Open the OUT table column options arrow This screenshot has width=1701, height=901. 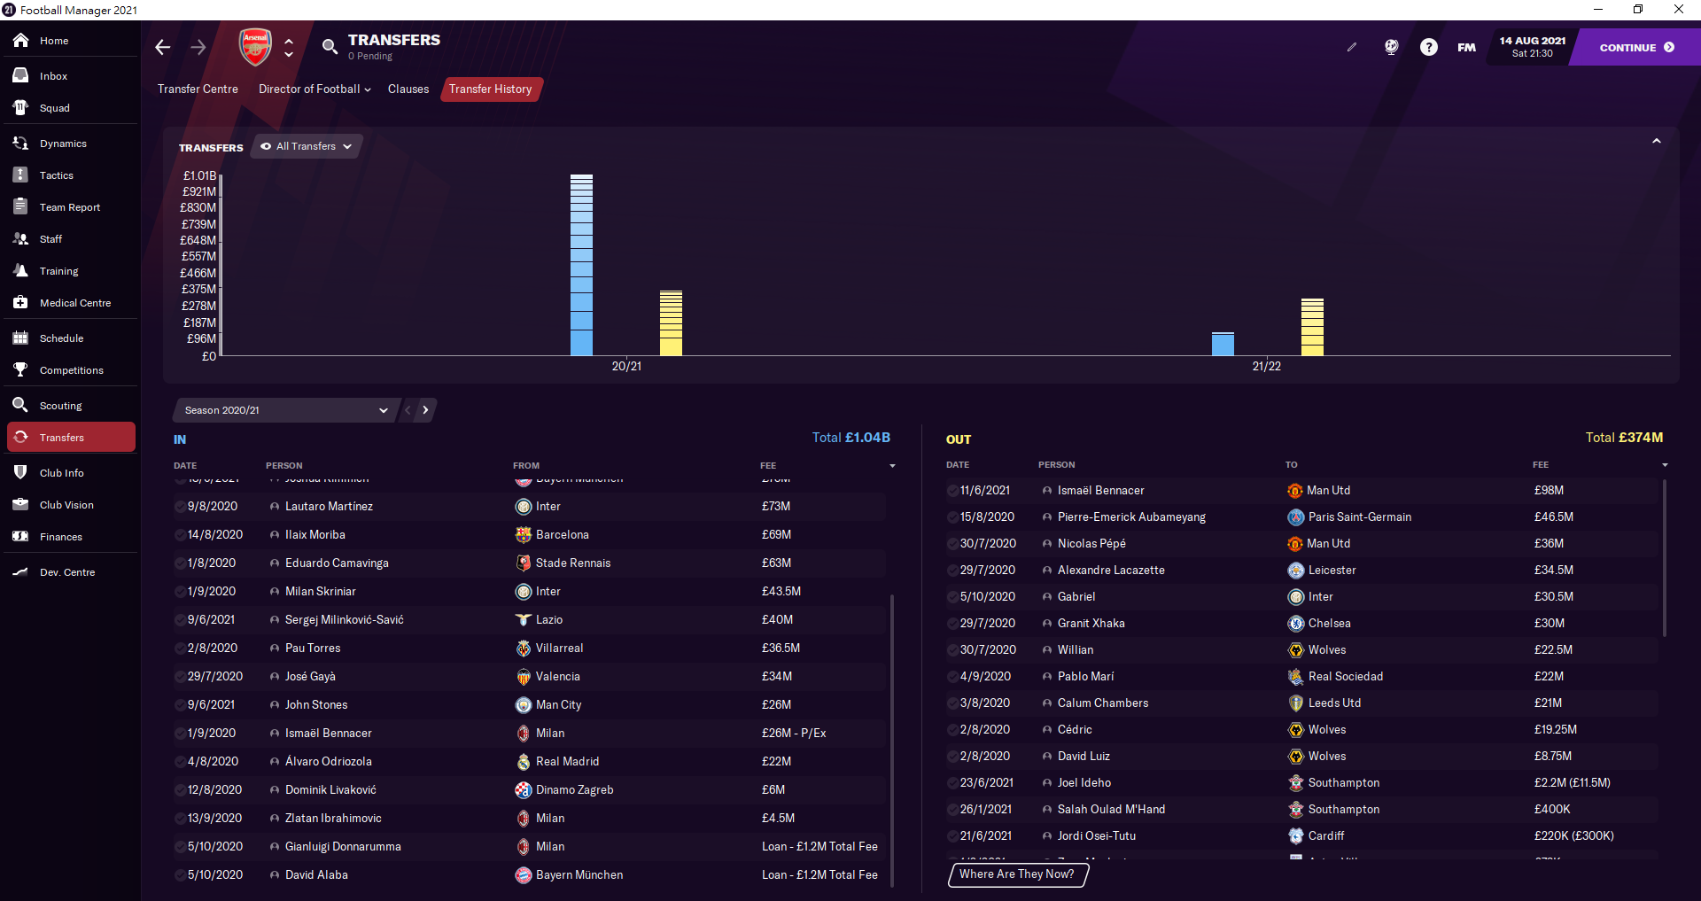(1665, 465)
